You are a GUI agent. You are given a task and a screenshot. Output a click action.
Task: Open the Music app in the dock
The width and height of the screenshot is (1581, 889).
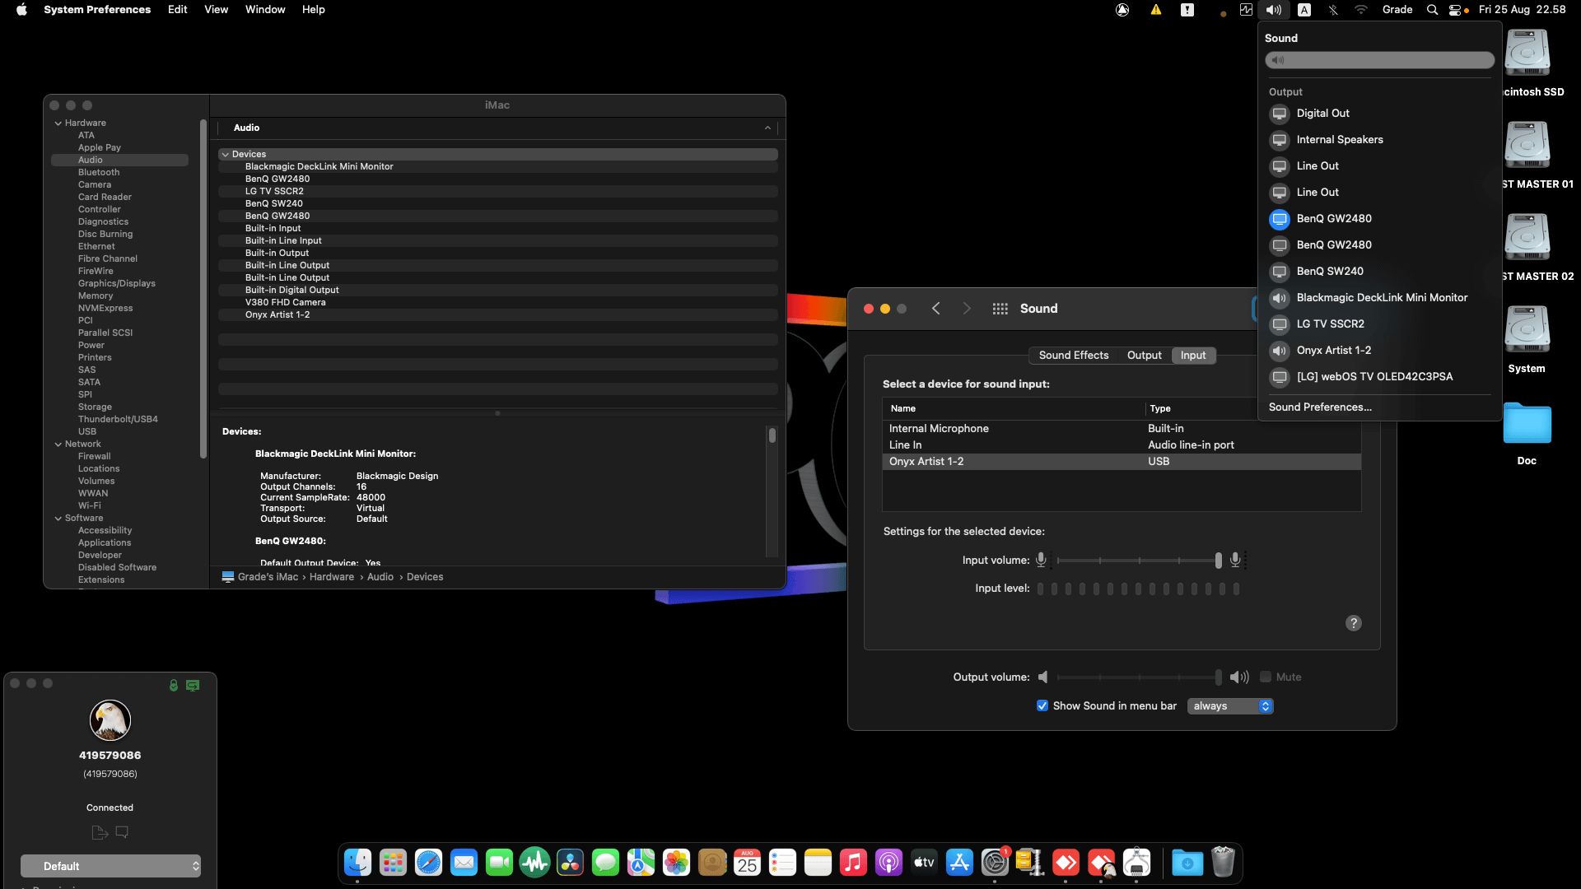pos(853,863)
